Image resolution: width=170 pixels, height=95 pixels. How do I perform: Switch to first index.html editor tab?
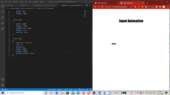pyautogui.click(x=10, y=5)
